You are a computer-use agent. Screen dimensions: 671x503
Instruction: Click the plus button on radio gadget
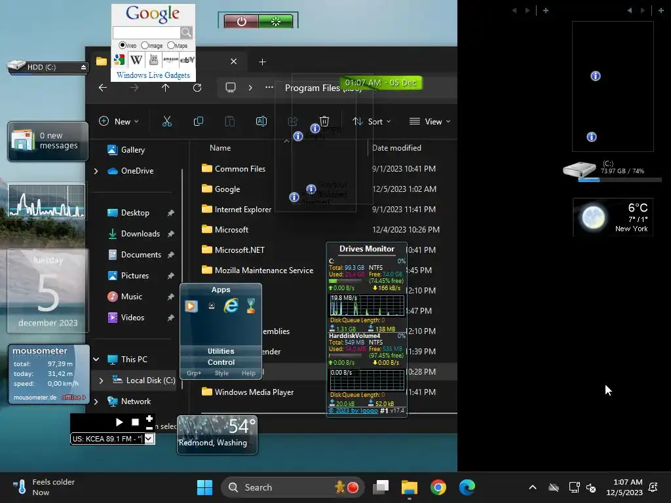(149, 419)
